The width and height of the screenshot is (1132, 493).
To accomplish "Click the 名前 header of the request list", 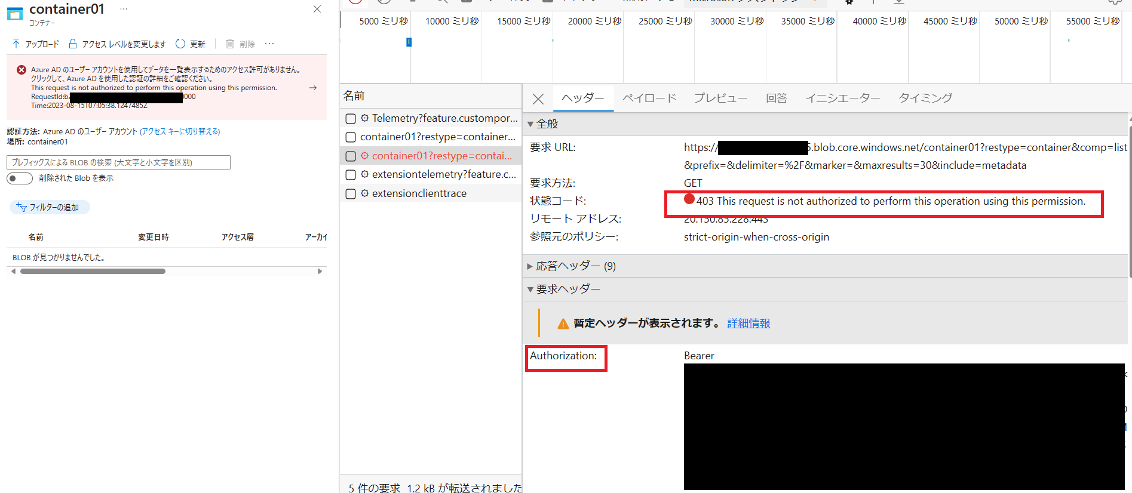I will [x=354, y=96].
